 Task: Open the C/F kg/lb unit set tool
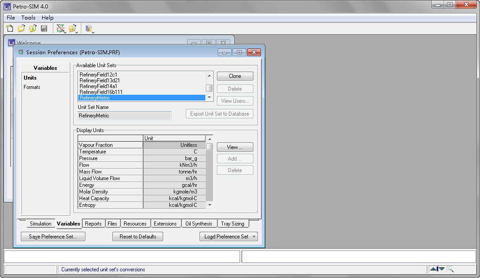[x=60, y=28]
